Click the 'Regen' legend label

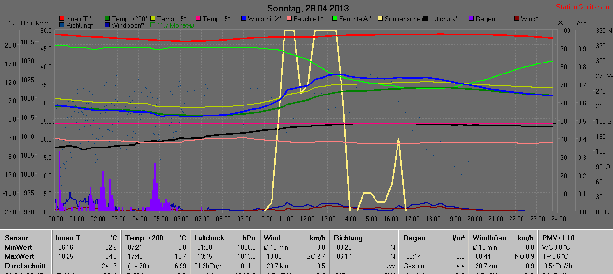[x=485, y=19]
